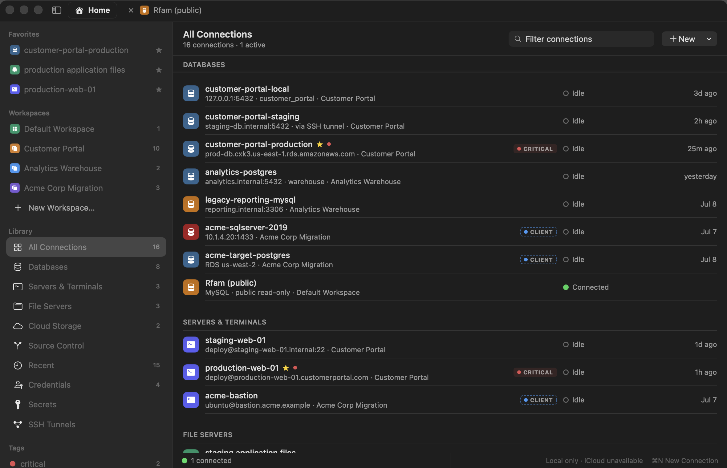Open Source Control library section
727x468 pixels.
pyautogui.click(x=86, y=345)
